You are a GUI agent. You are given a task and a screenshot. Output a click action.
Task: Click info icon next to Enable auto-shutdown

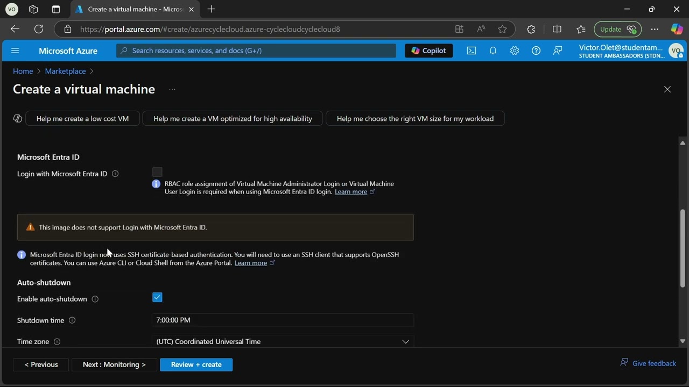point(95,299)
